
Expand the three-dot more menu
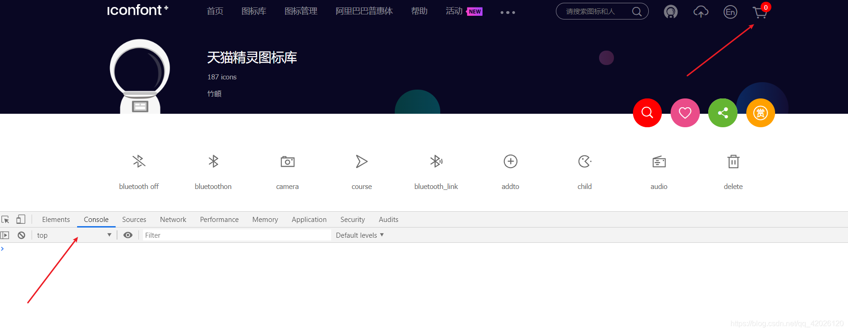pos(508,13)
